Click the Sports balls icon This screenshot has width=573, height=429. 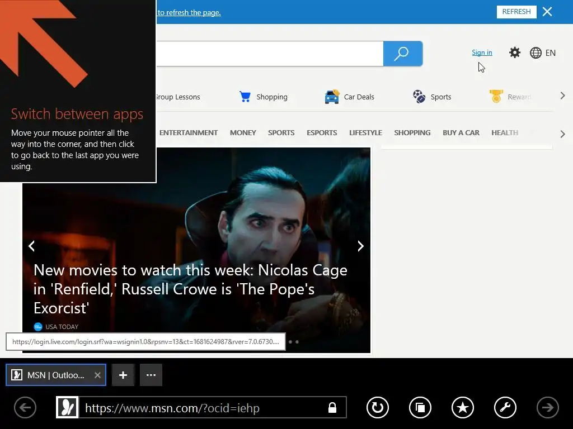pyautogui.click(x=419, y=97)
